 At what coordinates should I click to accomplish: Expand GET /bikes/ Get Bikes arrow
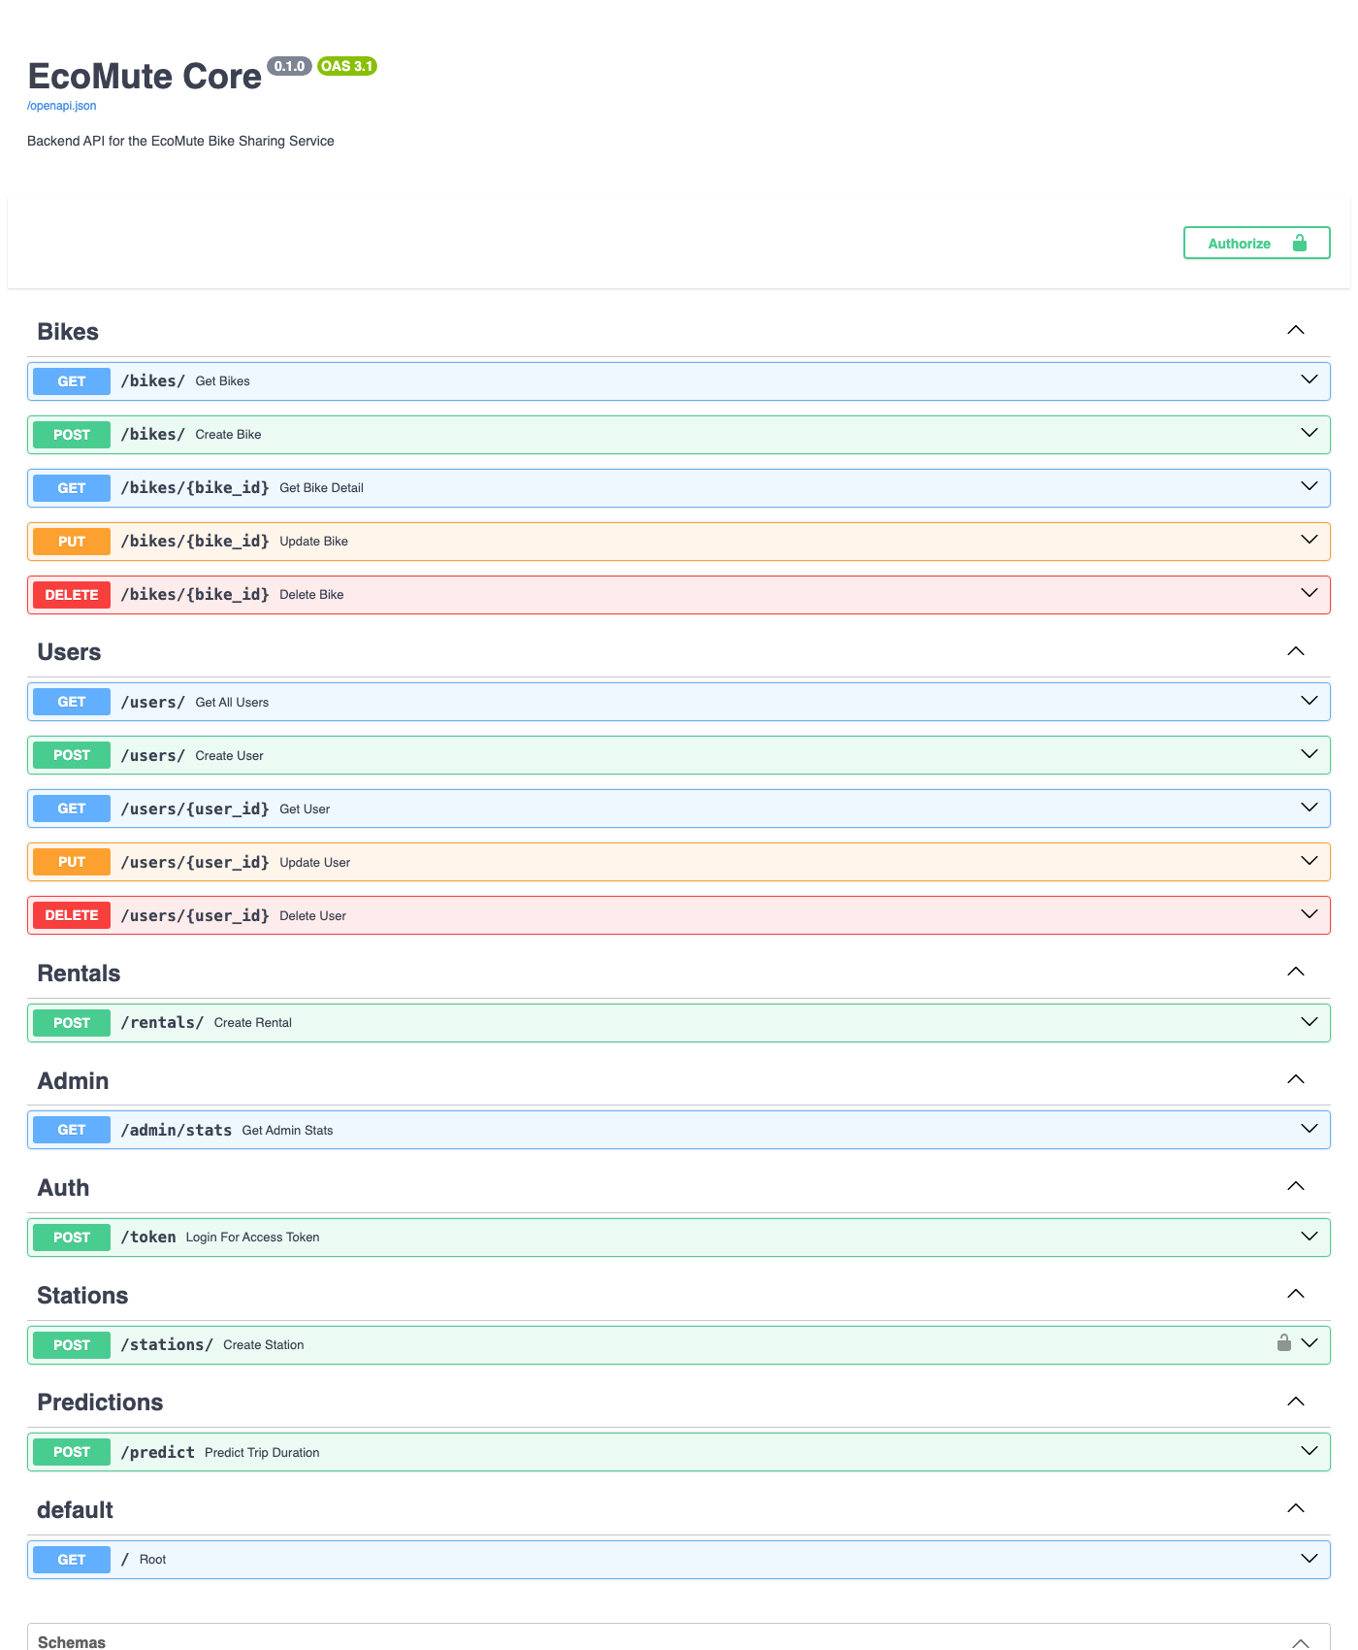click(1309, 379)
